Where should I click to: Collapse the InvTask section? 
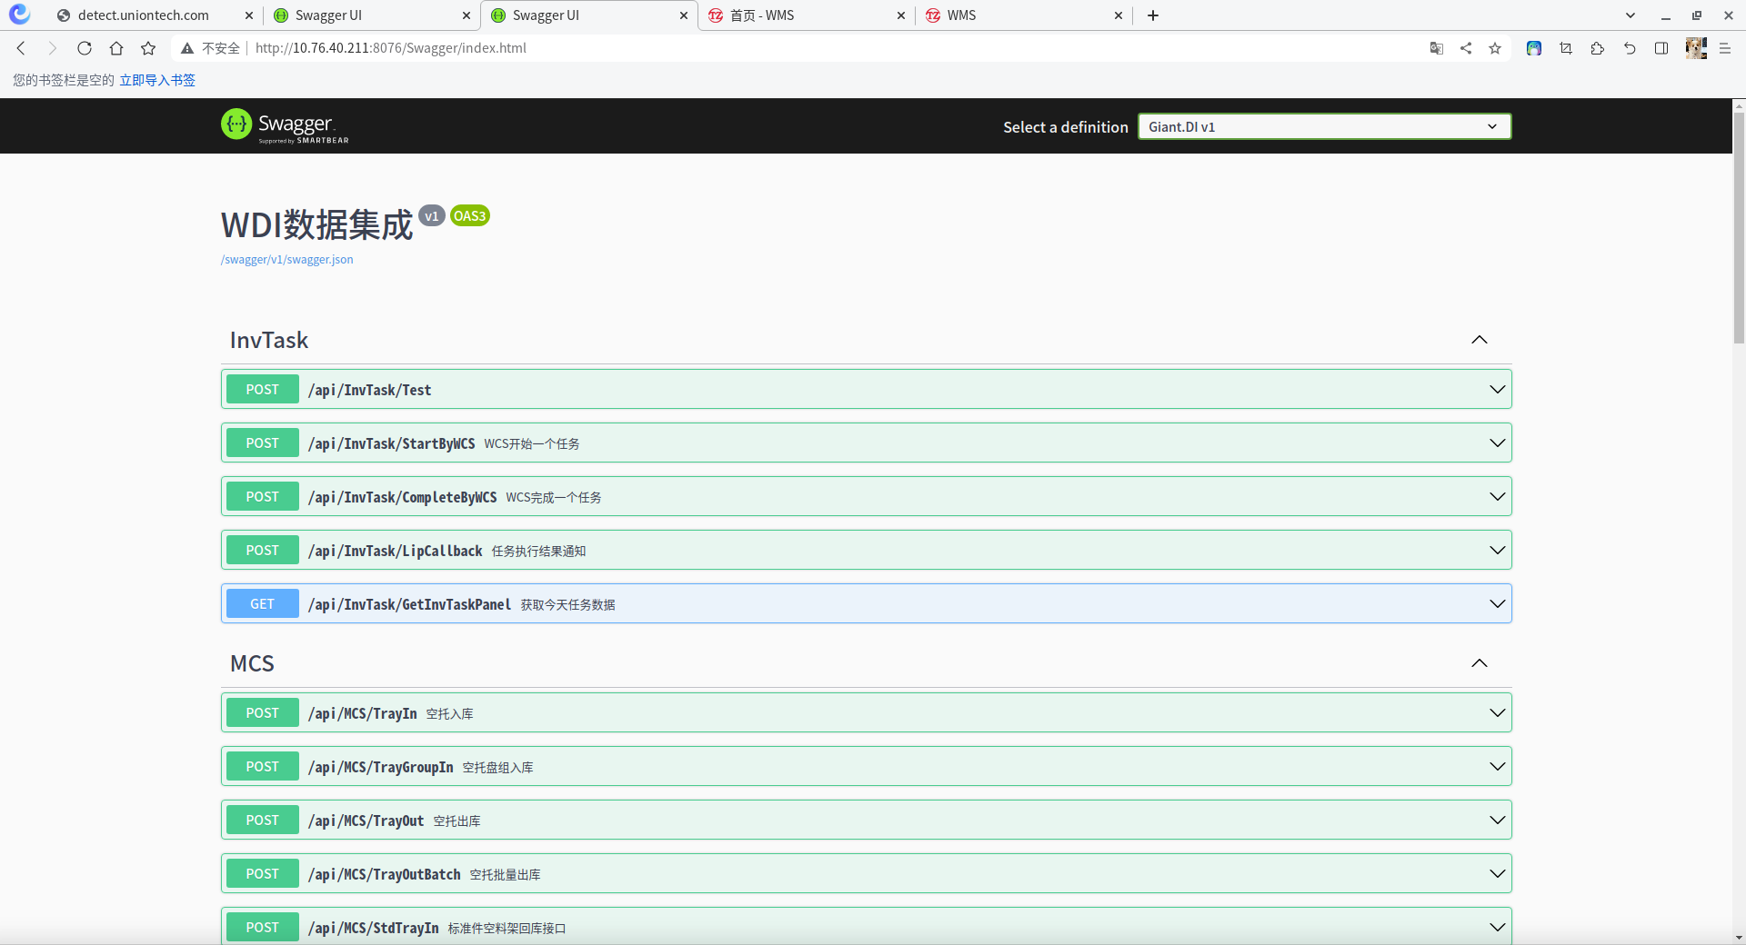tap(1480, 340)
